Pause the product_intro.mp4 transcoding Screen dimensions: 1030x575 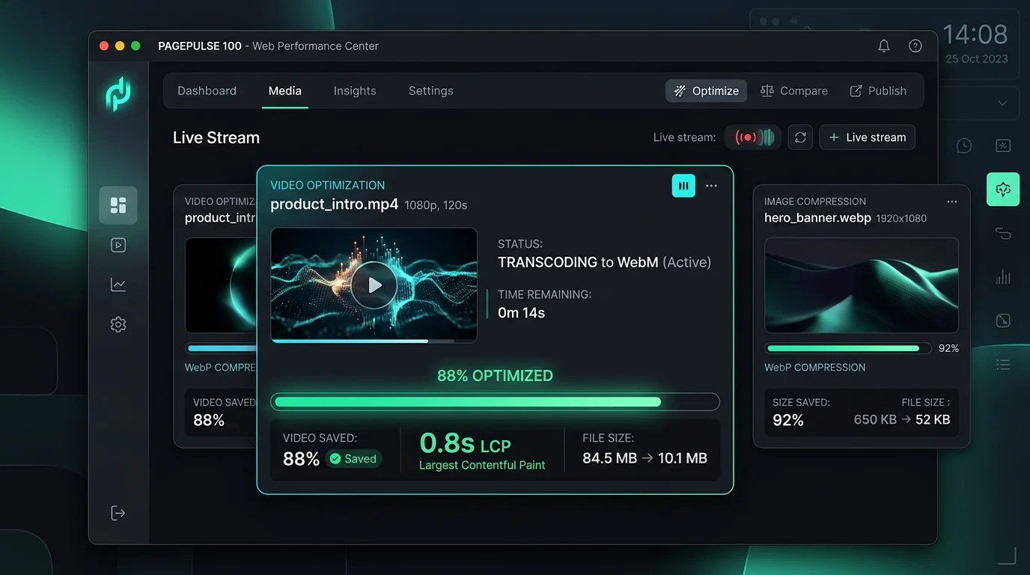[x=683, y=186]
